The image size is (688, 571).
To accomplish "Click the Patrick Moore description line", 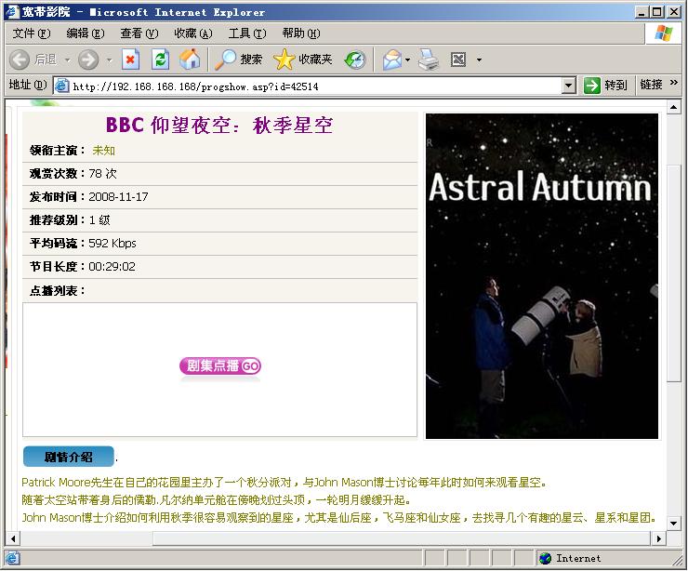I will click(x=284, y=483).
